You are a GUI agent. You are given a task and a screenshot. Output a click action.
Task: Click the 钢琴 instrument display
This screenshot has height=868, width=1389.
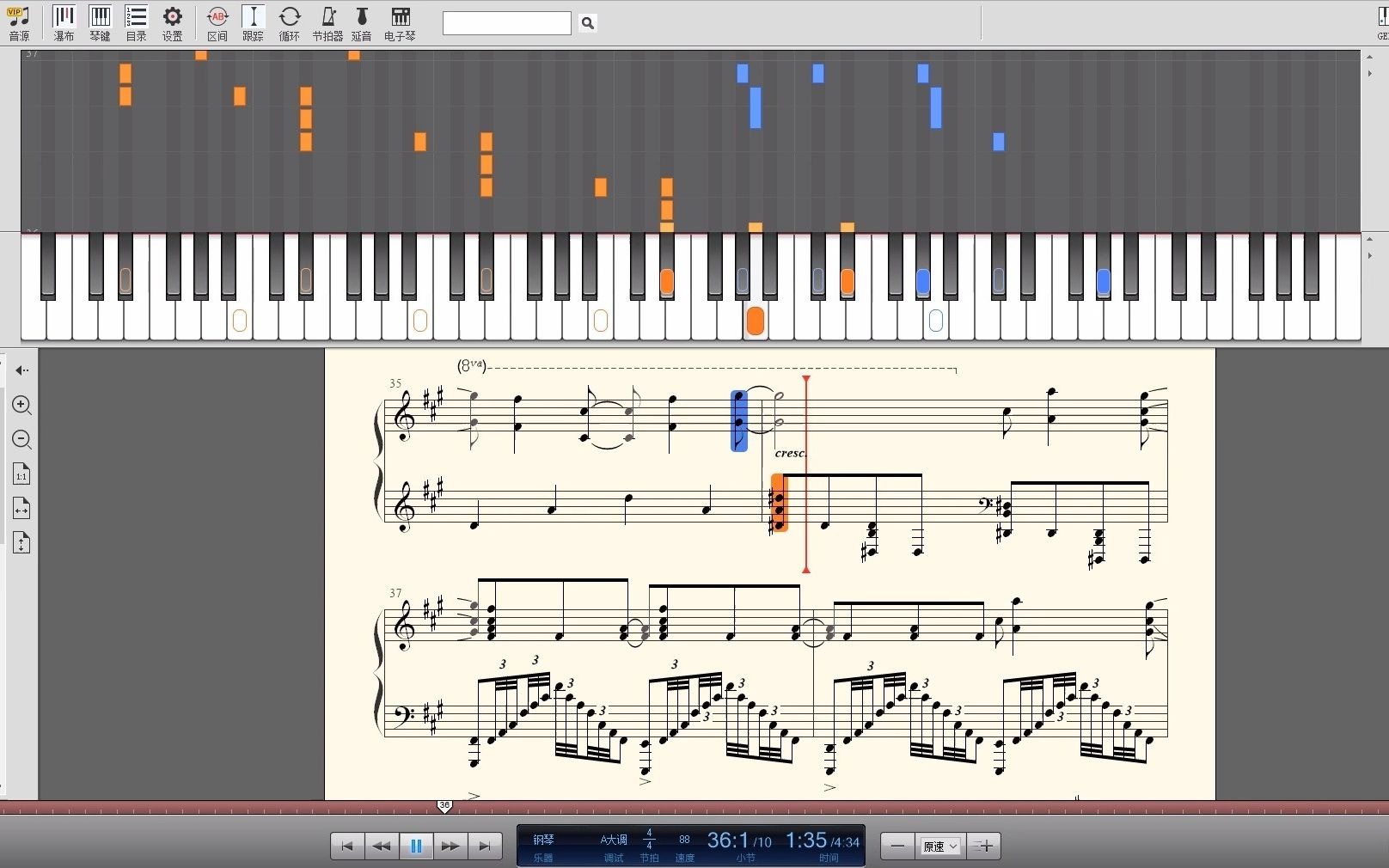(543, 840)
